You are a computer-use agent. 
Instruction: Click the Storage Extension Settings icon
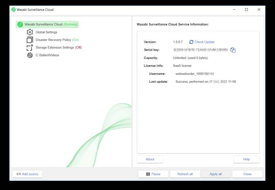pyautogui.click(x=30, y=47)
